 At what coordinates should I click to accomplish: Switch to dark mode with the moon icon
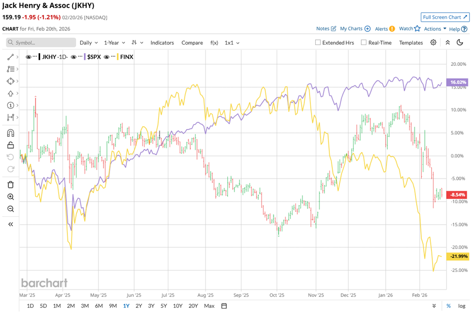click(x=460, y=43)
